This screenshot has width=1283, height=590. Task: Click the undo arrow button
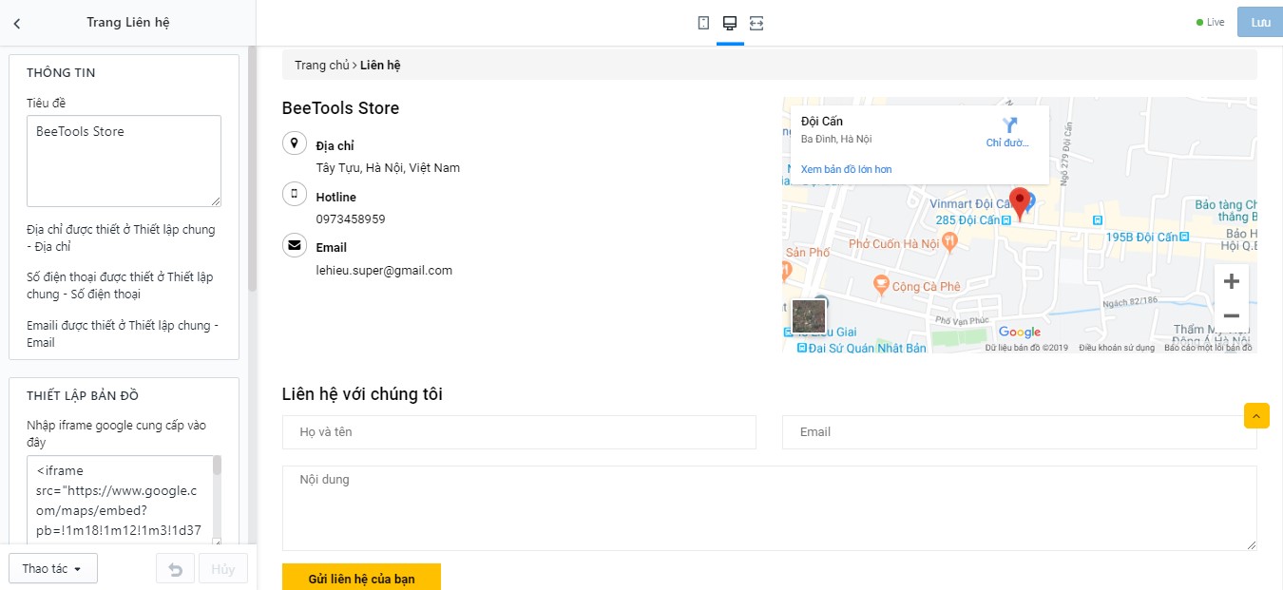(x=175, y=568)
